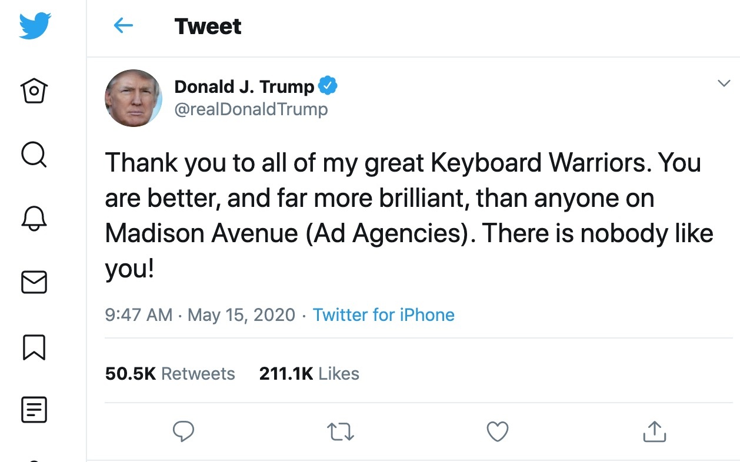Reply to the tweet via speech bubble
740x462 pixels.
184,431
